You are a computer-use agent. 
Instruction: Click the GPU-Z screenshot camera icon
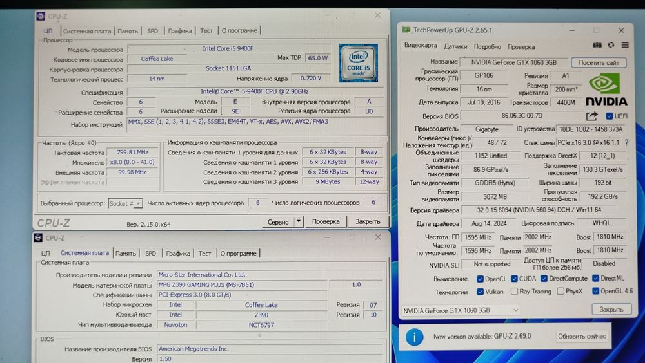tap(597, 45)
